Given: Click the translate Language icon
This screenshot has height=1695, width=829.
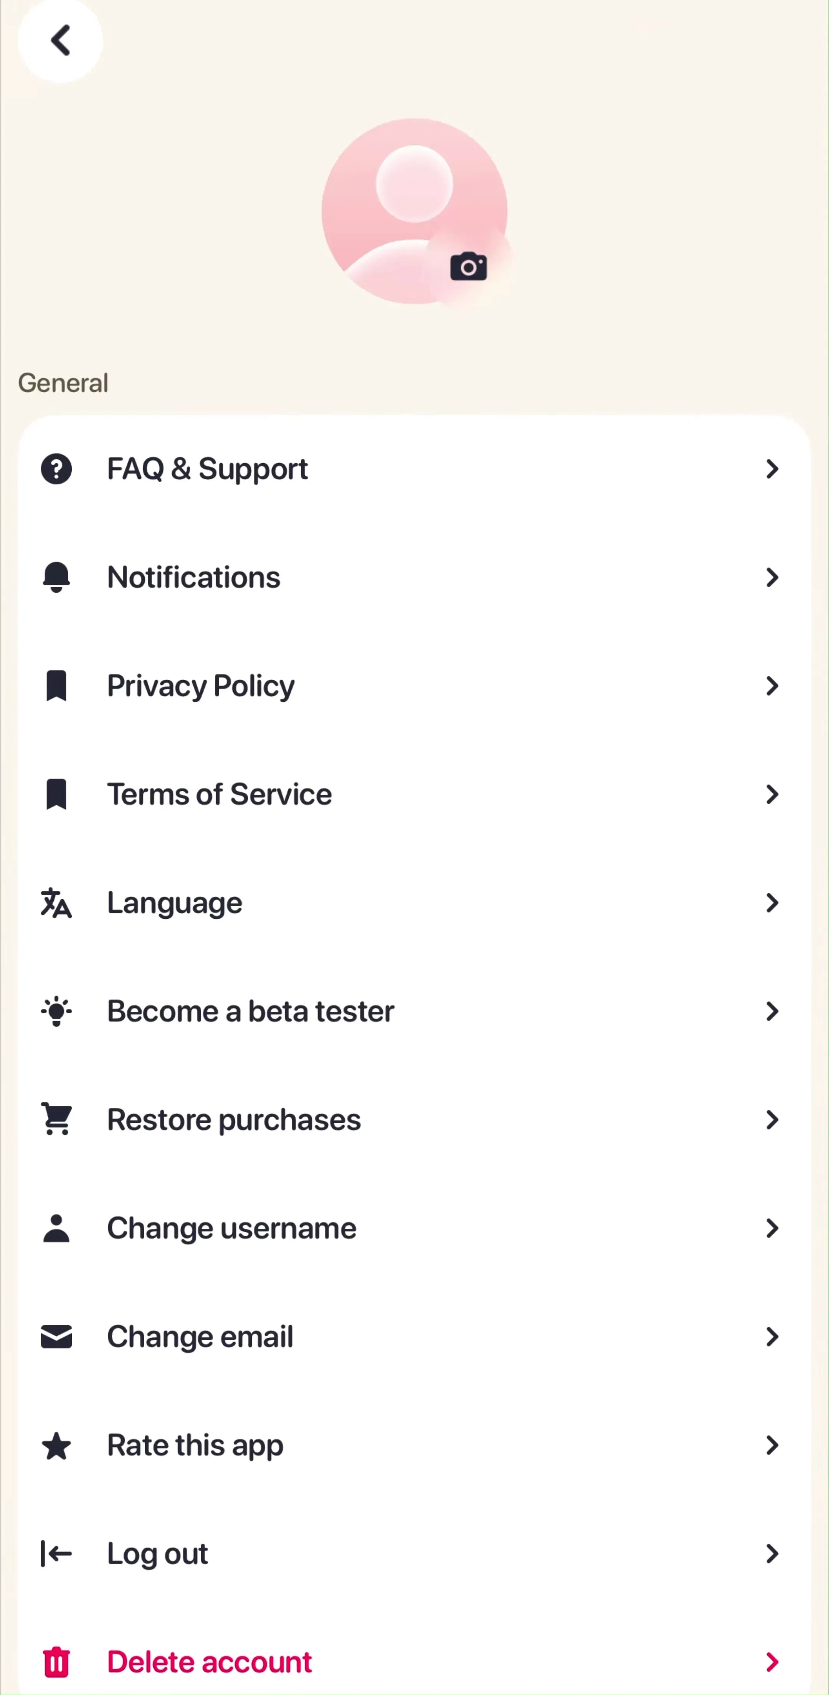Looking at the screenshot, I should [x=56, y=903].
